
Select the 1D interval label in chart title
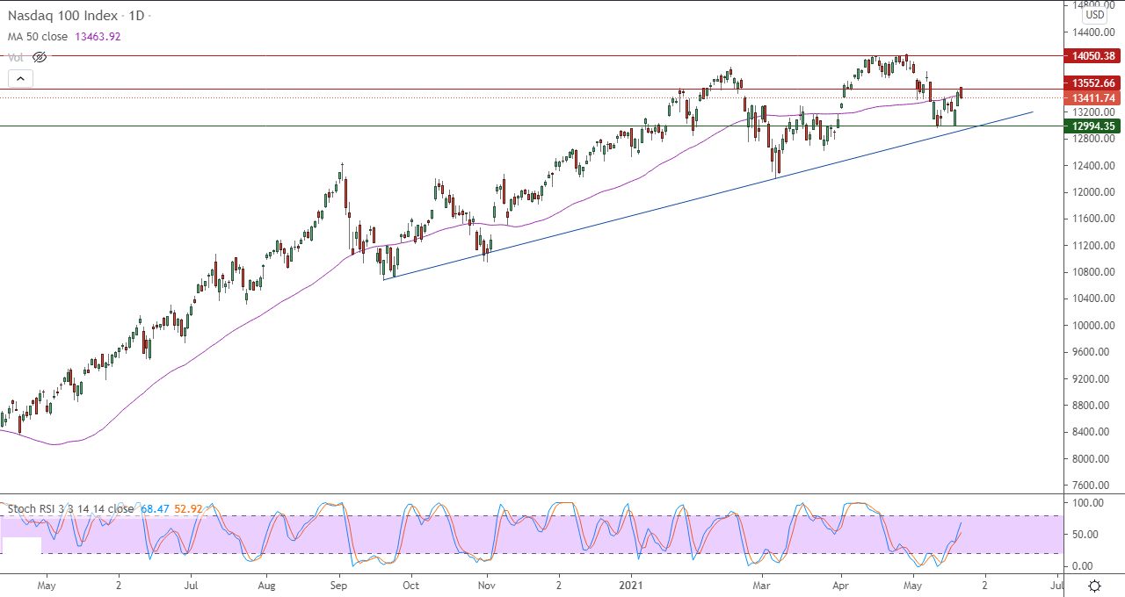pos(137,17)
